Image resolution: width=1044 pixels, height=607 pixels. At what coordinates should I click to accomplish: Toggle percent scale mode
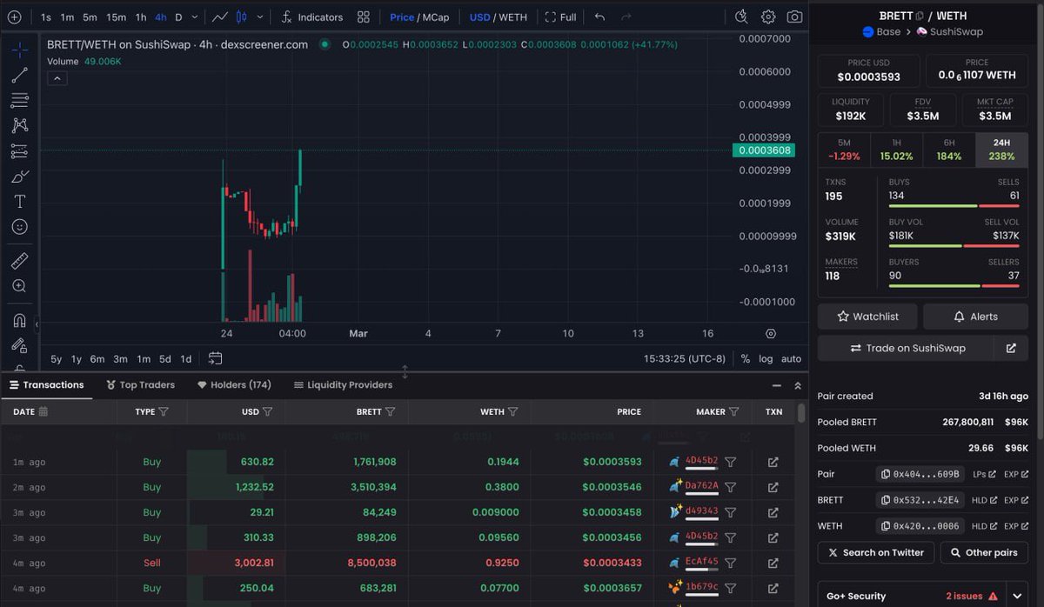(746, 358)
